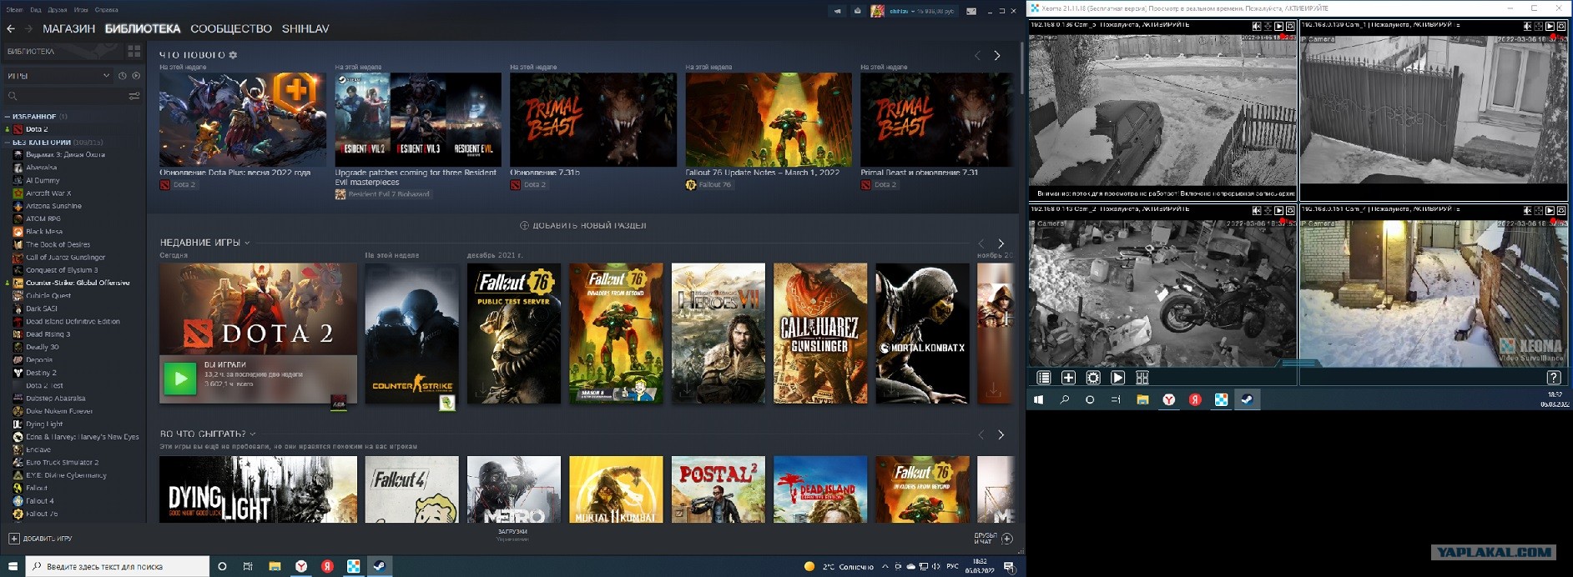Open the archive play icon for camera 192.168.0.151
This screenshot has height=577, width=1573.
pos(1550,211)
